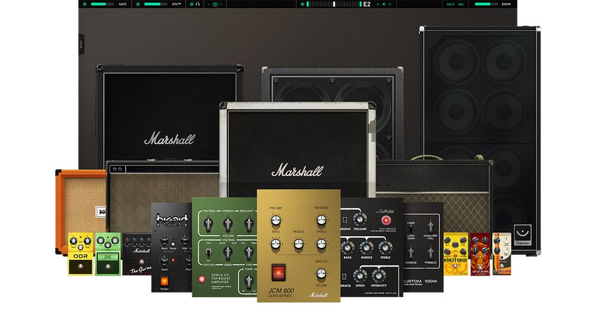Click the red power lamp on green amp
The height and width of the screenshot is (323, 597).
pyautogui.click(x=202, y=279)
